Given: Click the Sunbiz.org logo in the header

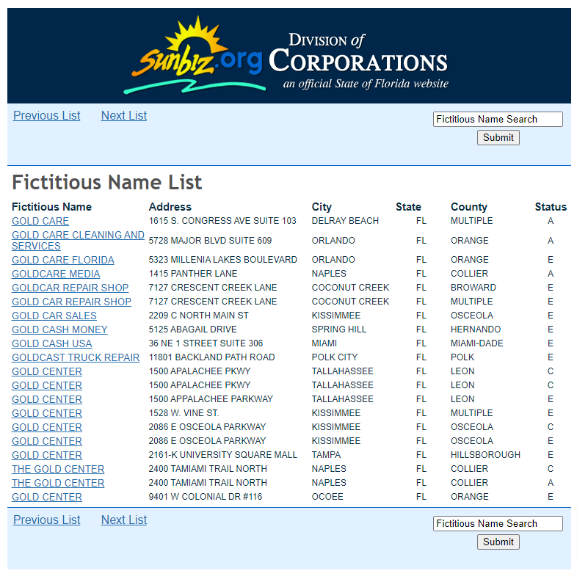Looking at the screenshot, I should [x=195, y=55].
